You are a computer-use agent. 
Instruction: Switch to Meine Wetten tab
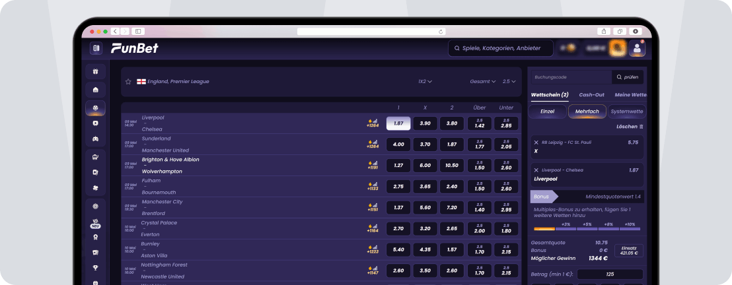[630, 95]
